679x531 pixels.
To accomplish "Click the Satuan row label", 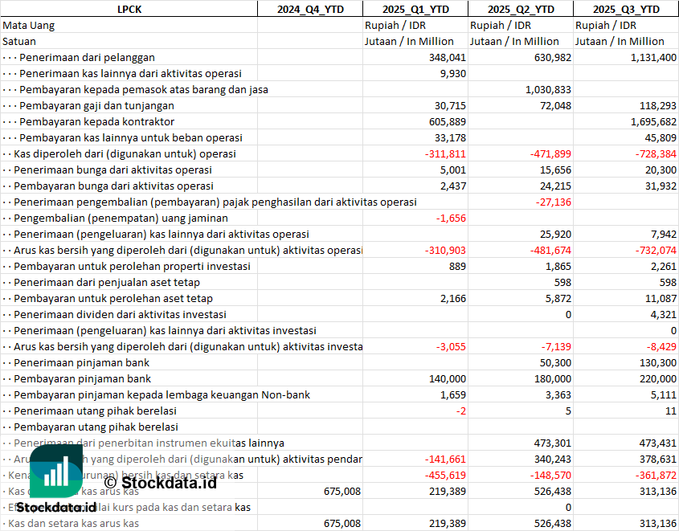I will (19, 42).
